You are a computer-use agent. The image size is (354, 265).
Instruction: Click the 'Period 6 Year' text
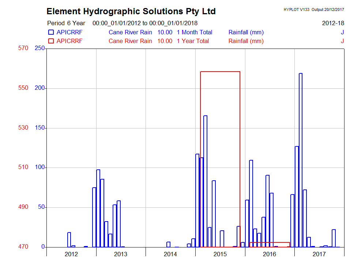(x=66, y=23)
